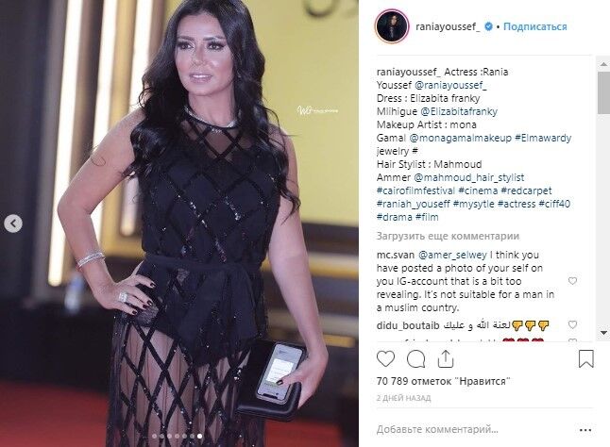The image size is (610, 447).
Task: Open comments via the speech bubble icon
Action: [415, 359]
